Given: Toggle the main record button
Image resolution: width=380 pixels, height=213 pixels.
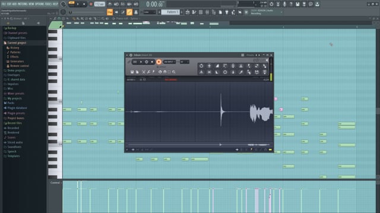Looking at the screenshot, I should point(91,4).
